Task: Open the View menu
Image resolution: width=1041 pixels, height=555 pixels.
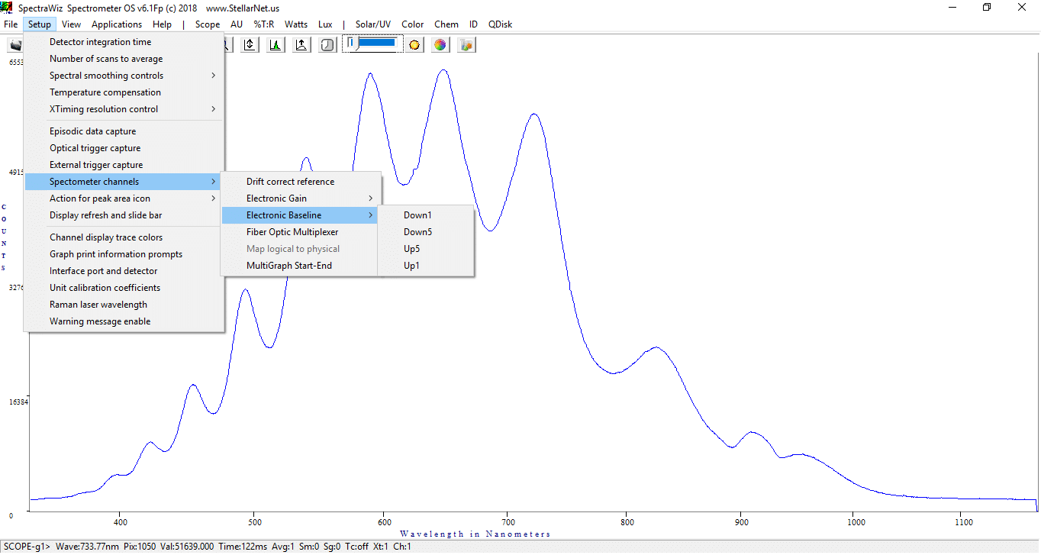Action: (72, 24)
